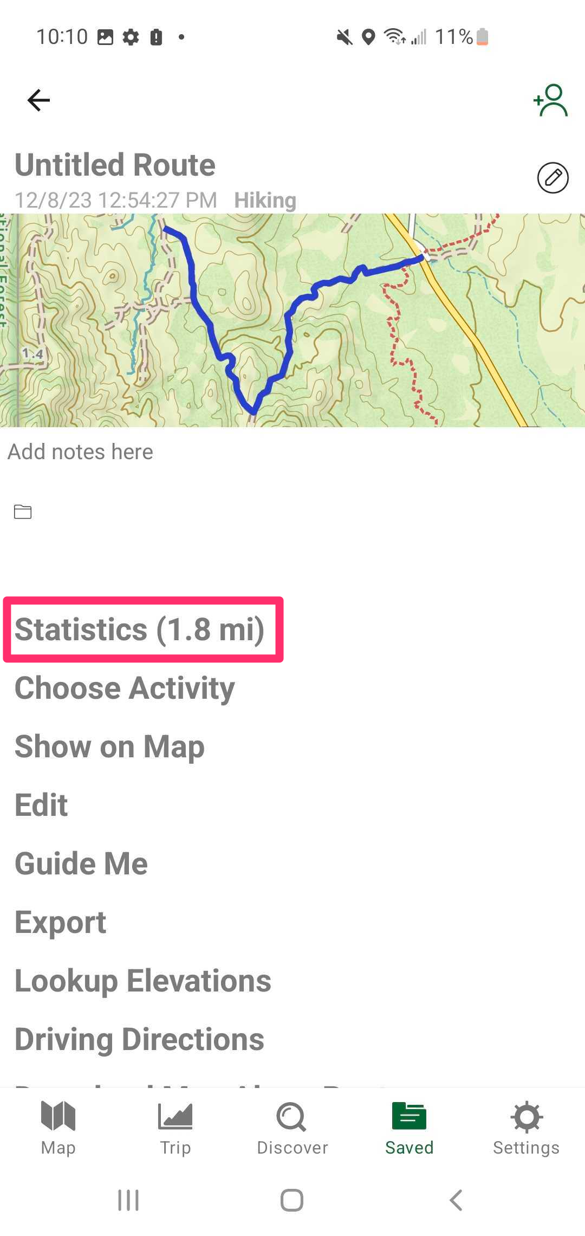The height and width of the screenshot is (1236, 585).
Task: Start Guide Me navigation
Action: (x=81, y=864)
